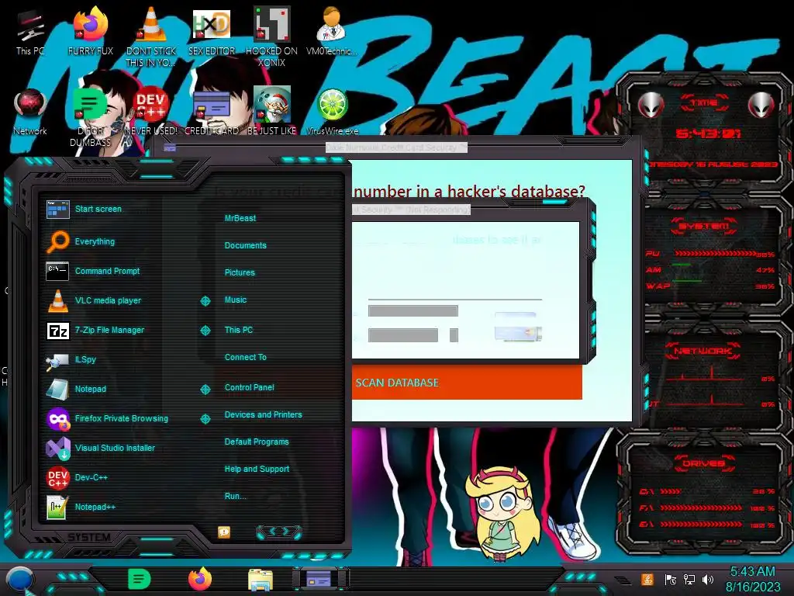Click the network tray icon
794x596 pixels.
pyautogui.click(x=689, y=579)
